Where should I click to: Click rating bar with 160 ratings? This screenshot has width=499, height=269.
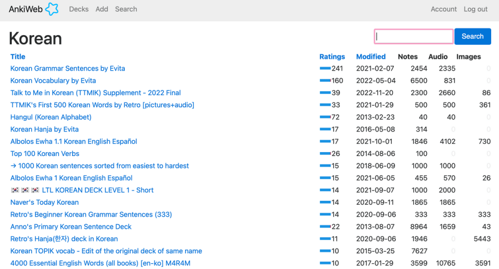coord(325,80)
